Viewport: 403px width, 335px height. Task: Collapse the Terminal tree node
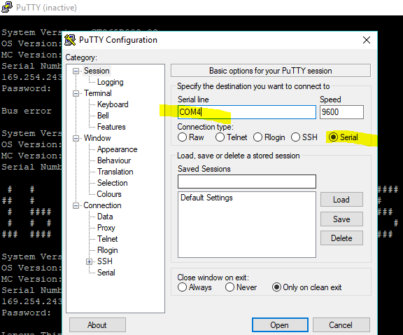point(76,93)
